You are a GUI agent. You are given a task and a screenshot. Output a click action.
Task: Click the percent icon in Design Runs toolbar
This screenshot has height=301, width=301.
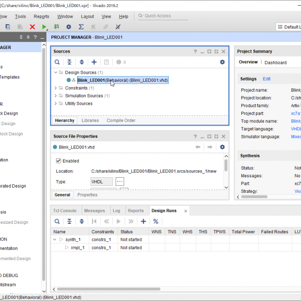pyautogui.click(x=156, y=222)
